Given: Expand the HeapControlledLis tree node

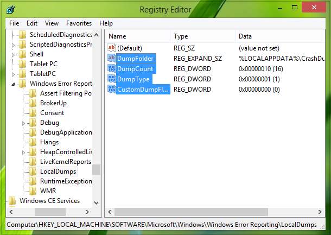Looking at the screenshot, I should 23,153.
